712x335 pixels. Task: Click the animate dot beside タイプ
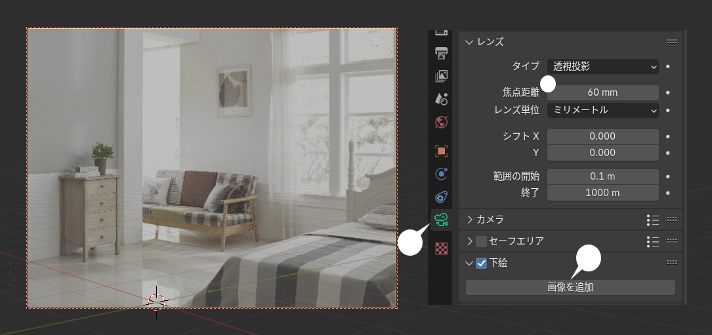(668, 66)
